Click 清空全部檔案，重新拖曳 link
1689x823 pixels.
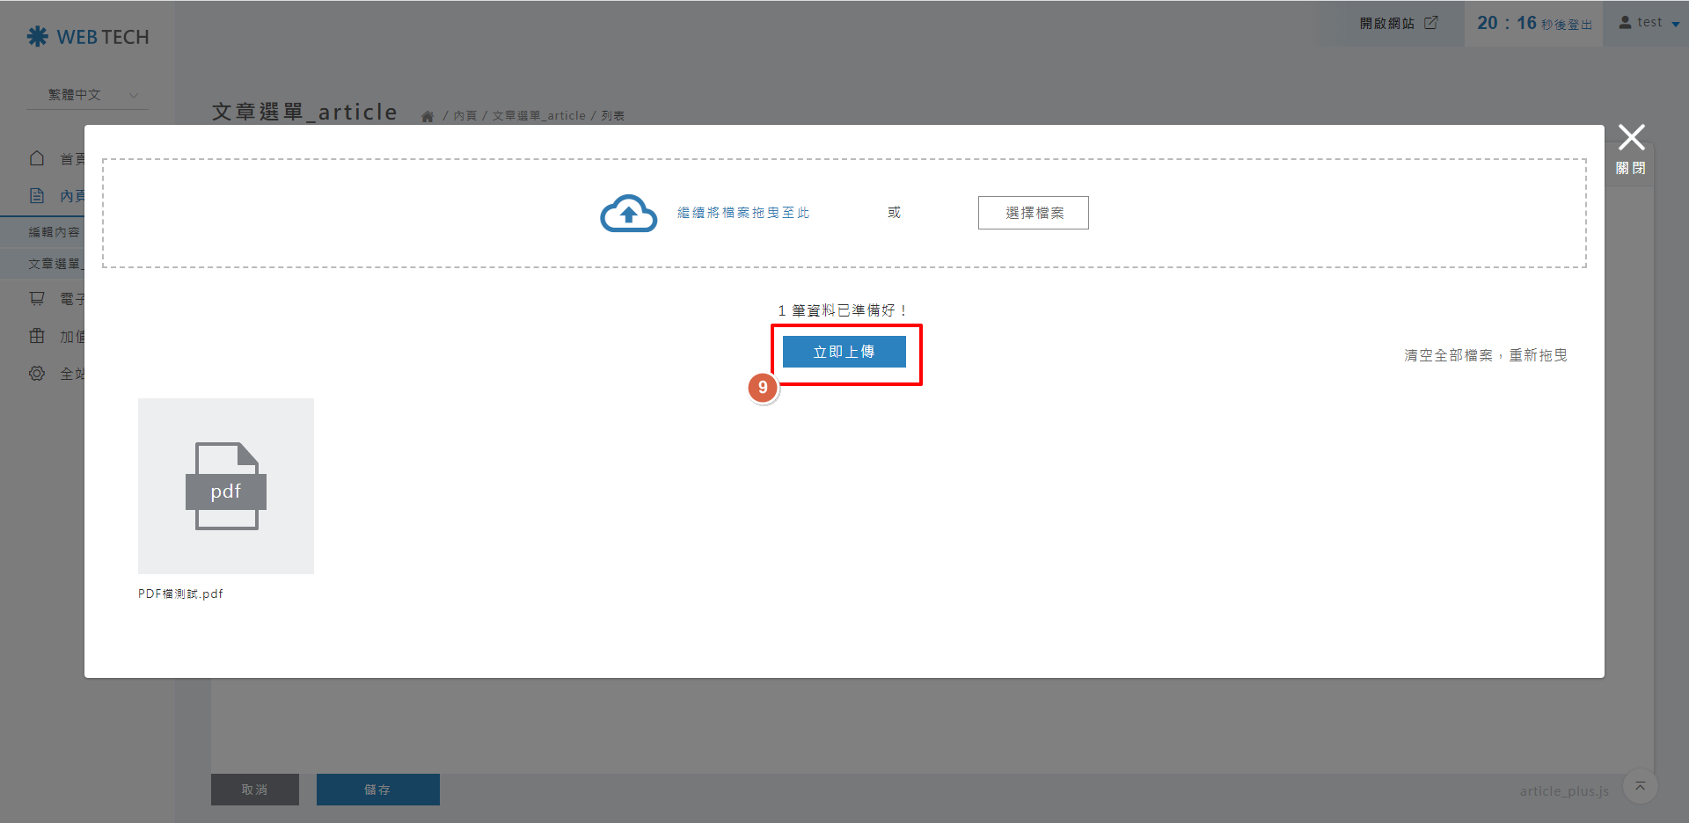(1485, 355)
